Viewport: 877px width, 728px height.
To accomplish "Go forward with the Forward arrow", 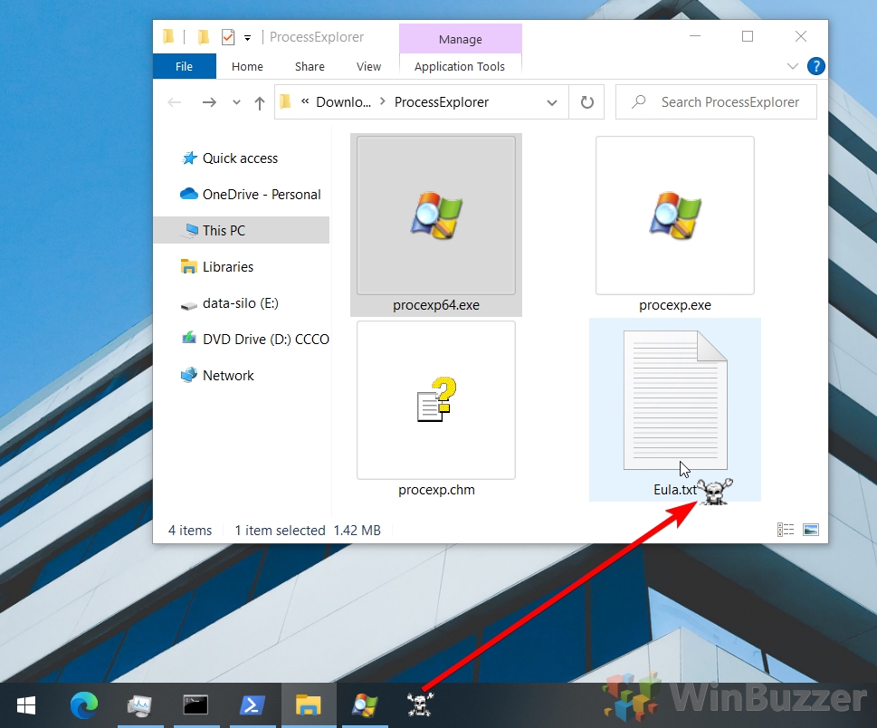I will coord(209,102).
